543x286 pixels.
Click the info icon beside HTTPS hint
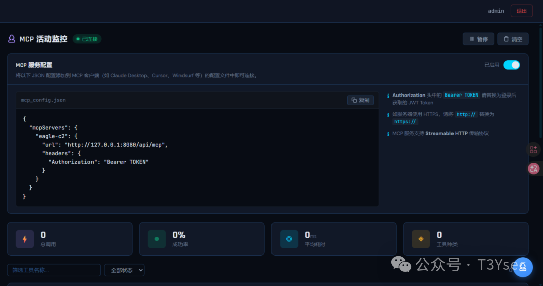point(388,114)
